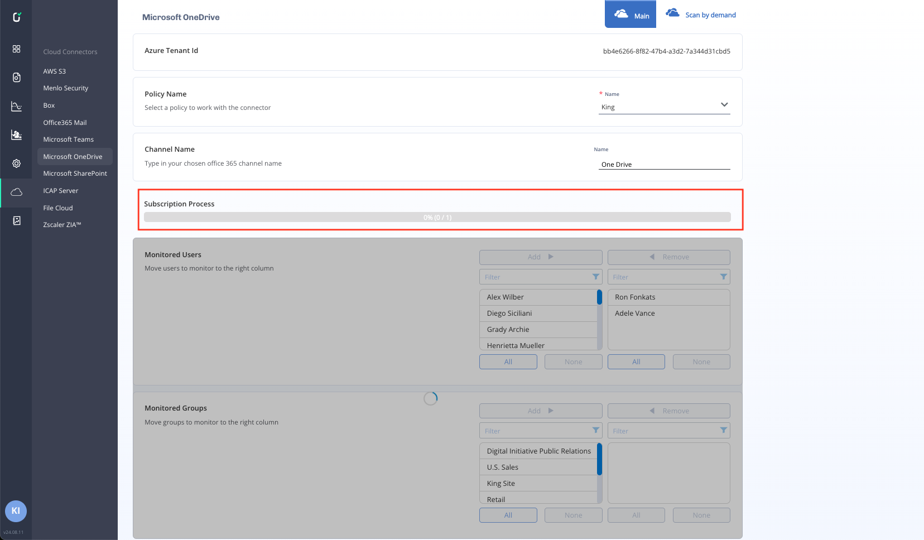Click available groups Filter input

541,431
